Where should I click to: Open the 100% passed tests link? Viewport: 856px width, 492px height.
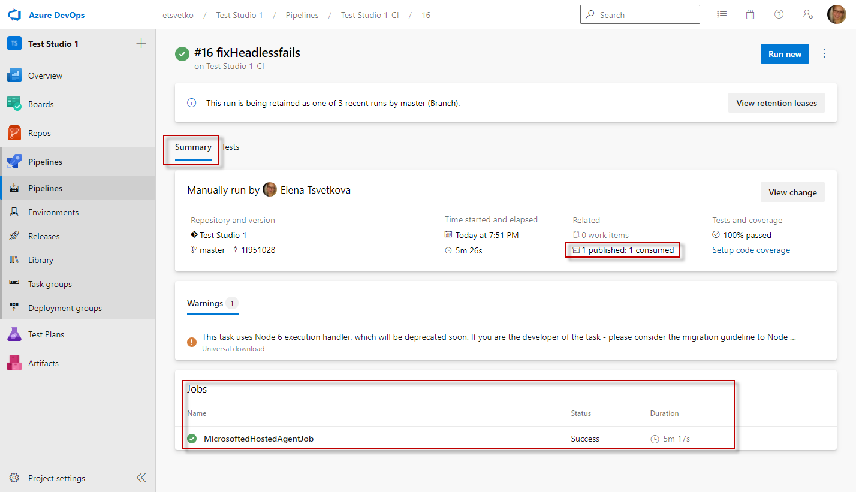742,235
